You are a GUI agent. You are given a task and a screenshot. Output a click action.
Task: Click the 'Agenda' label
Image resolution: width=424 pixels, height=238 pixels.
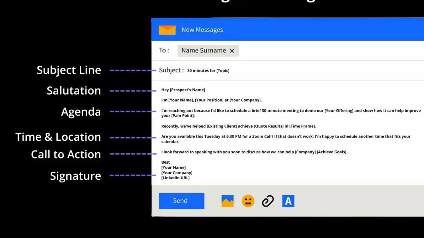coord(81,112)
